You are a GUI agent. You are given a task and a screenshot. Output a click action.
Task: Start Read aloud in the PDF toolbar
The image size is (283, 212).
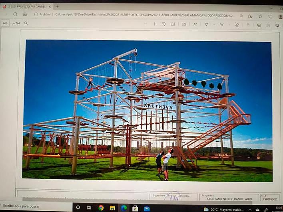tap(195, 24)
